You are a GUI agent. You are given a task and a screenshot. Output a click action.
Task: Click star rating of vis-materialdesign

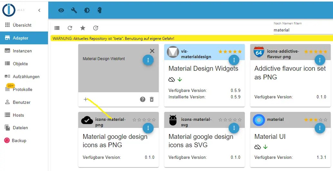coord(230,51)
